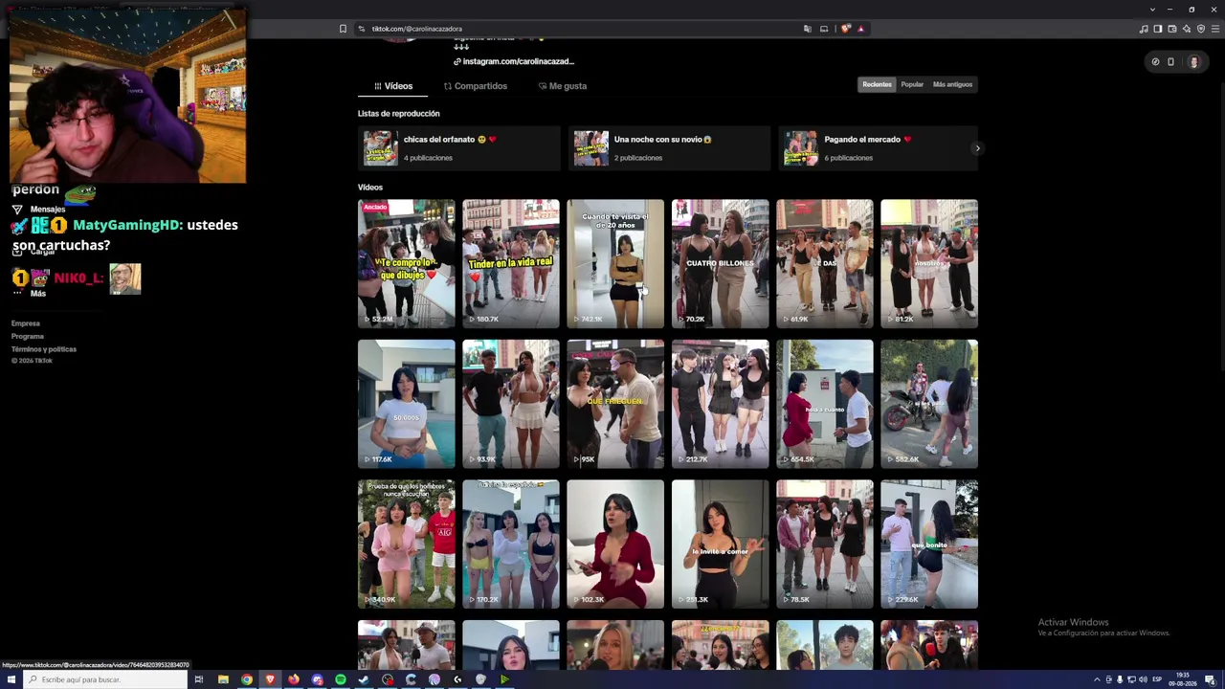Viewport: 1225px width, 689px height.
Task: Open the 'Una noche con su novio' playlist
Action: coord(669,148)
